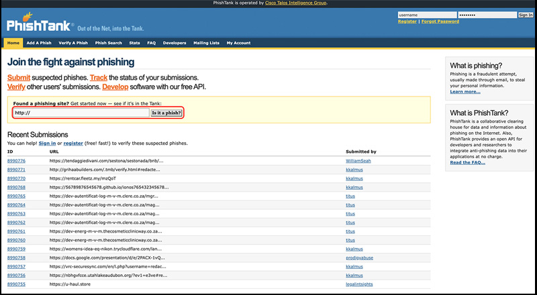Click the password input field

pyautogui.click(x=487, y=15)
